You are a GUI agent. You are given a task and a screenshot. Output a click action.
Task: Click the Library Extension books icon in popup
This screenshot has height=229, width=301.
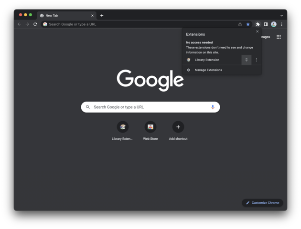pyautogui.click(x=189, y=60)
